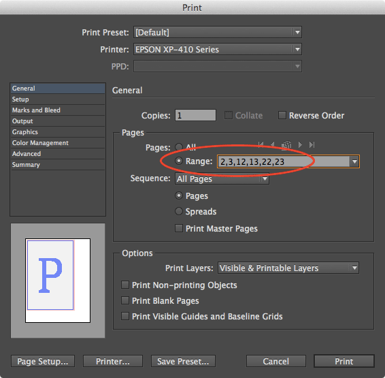This screenshot has width=385, height=378.
Task: Open the Summary panel
Action: coord(58,165)
